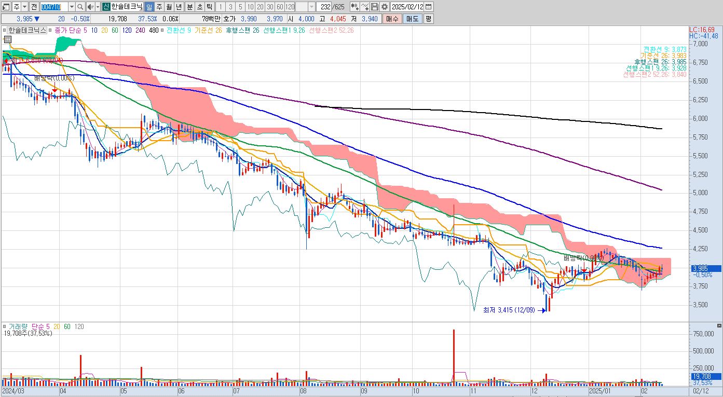Open the custom interval combo box dropdown
723x397 pixels.
click(311, 7)
